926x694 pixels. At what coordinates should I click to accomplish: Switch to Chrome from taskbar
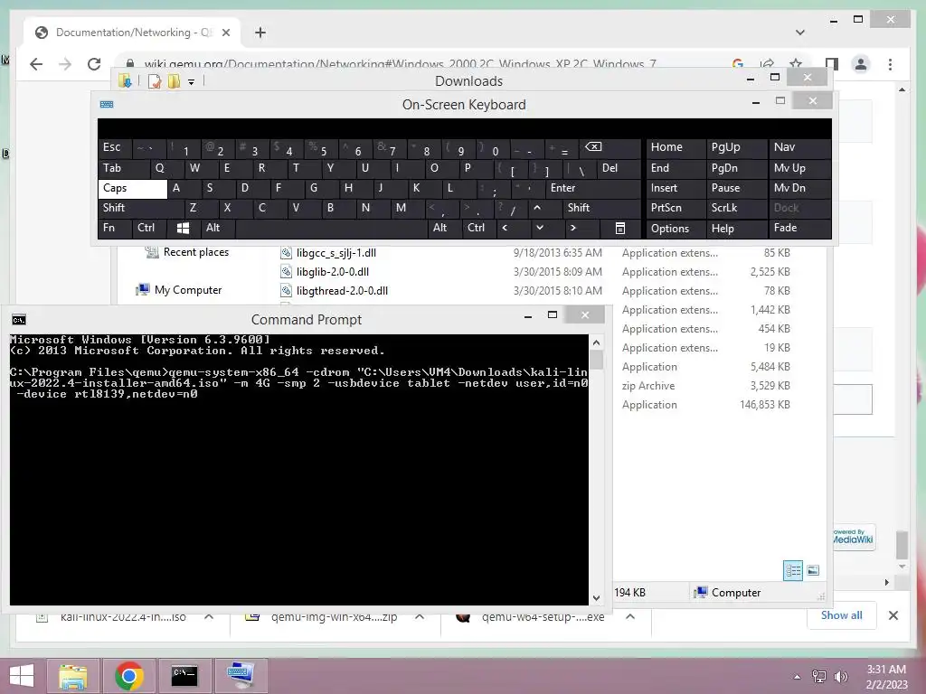[x=128, y=676]
